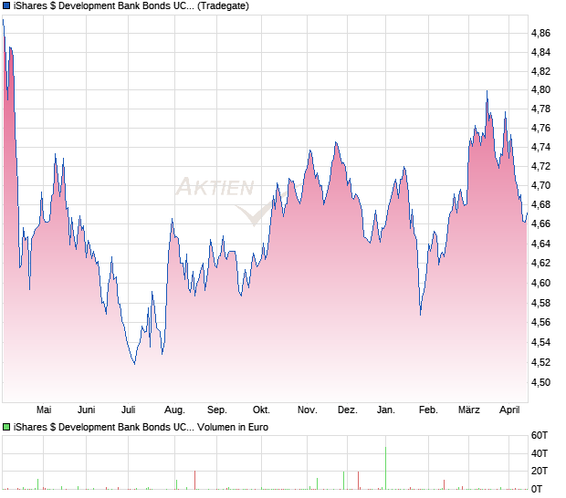Click the 0T volume axis value
The image size is (566, 498).
[537, 490]
